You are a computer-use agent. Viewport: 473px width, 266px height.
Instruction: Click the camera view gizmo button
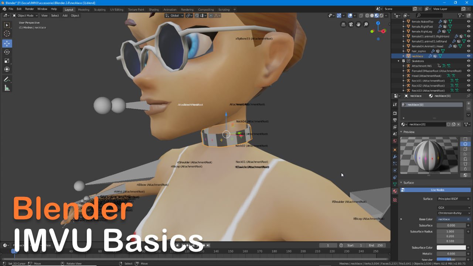pyautogui.click(x=351, y=24)
